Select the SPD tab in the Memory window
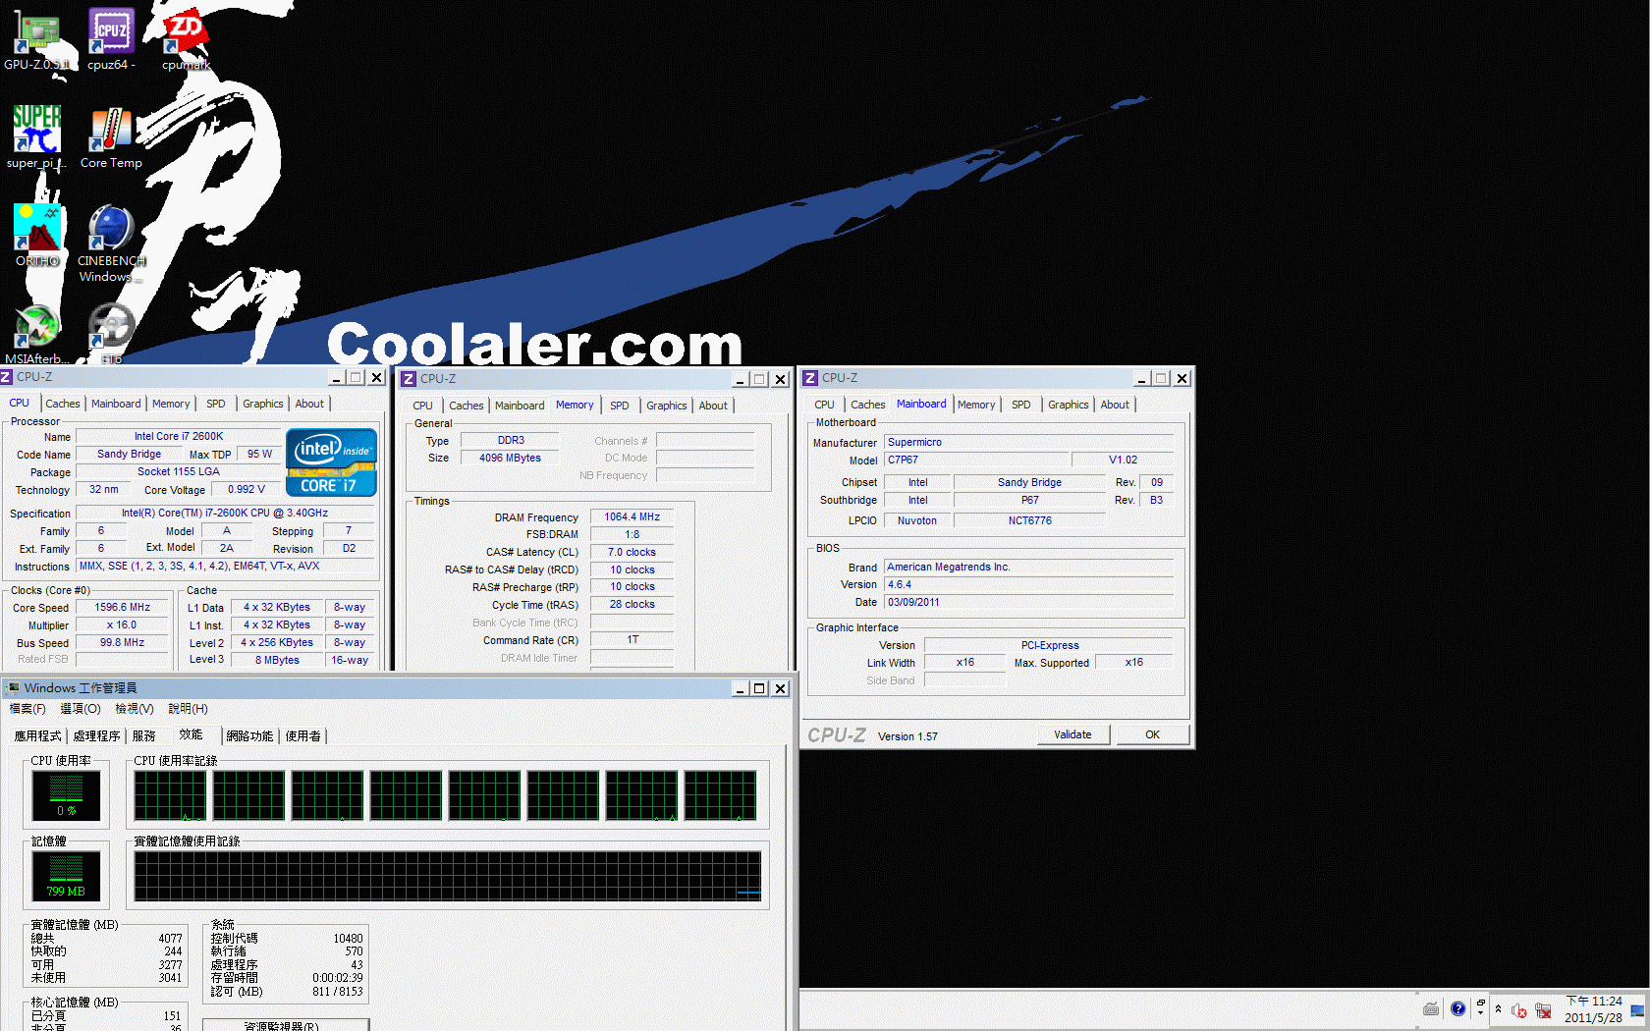The height and width of the screenshot is (1031, 1650). [620, 406]
